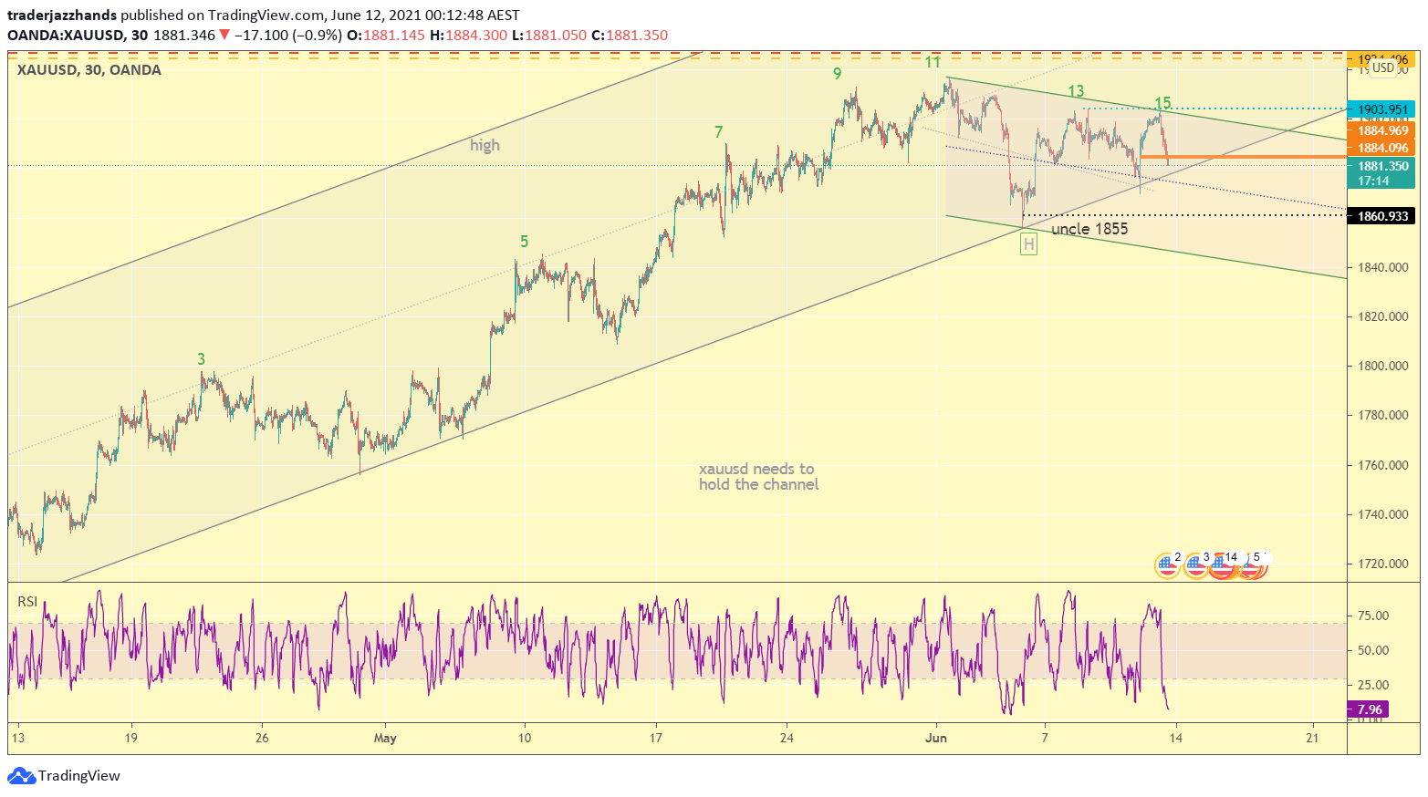
Task: Select the 'uncle 1855' text annotation
Action: click(1089, 229)
